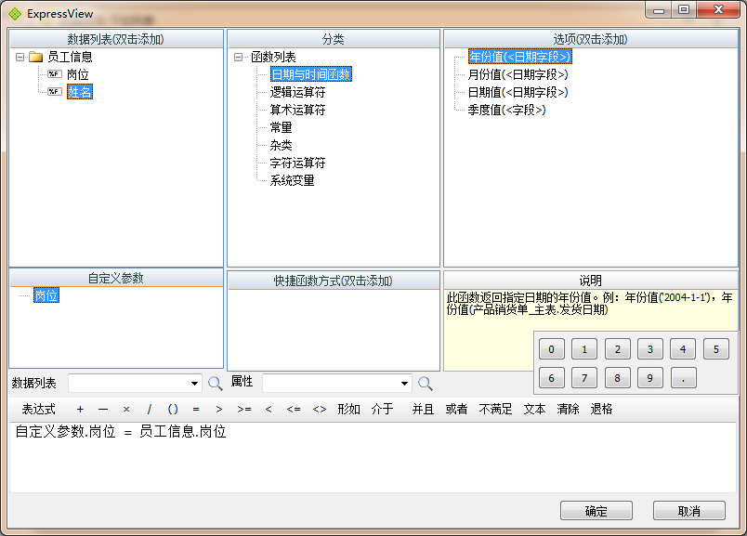747x536 pixels.
Task: Confirm with the 确定 button
Action: click(596, 511)
